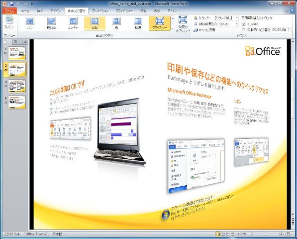Click the orange slide title text
The image size is (297, 239).
(x=217, y=78)
